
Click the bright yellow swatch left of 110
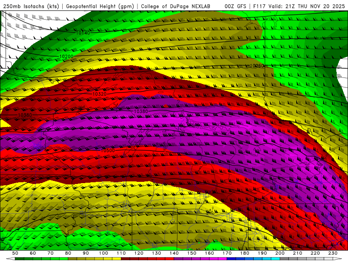click(x=117, y=259)
